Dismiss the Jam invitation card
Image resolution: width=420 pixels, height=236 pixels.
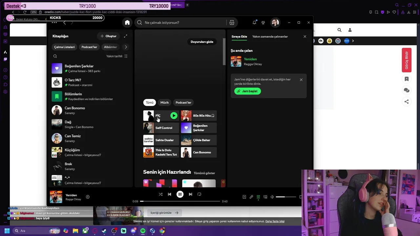tap(301, 80)
